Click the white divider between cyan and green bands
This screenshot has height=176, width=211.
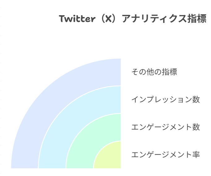(x=82, y=130)
